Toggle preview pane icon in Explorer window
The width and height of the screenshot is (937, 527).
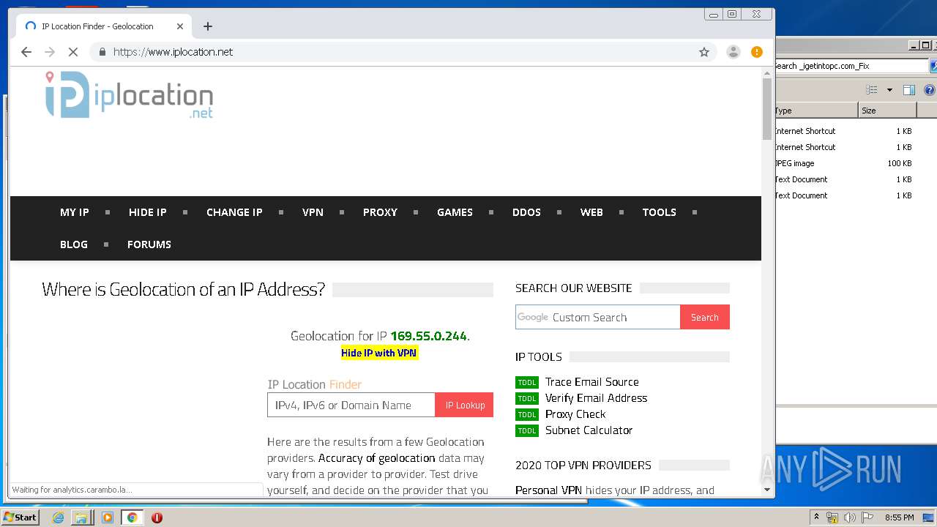point(909,90)
